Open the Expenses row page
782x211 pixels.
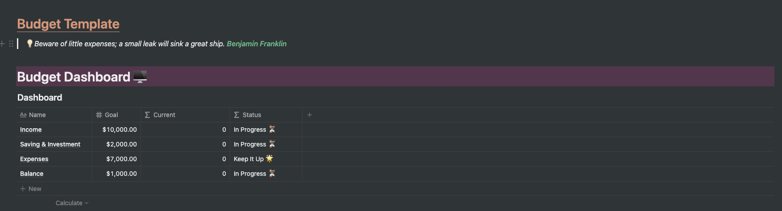click(34, 159)
